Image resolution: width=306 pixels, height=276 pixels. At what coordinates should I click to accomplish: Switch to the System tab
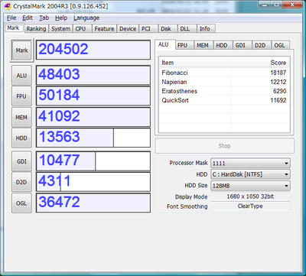click(x=60, y=29)
